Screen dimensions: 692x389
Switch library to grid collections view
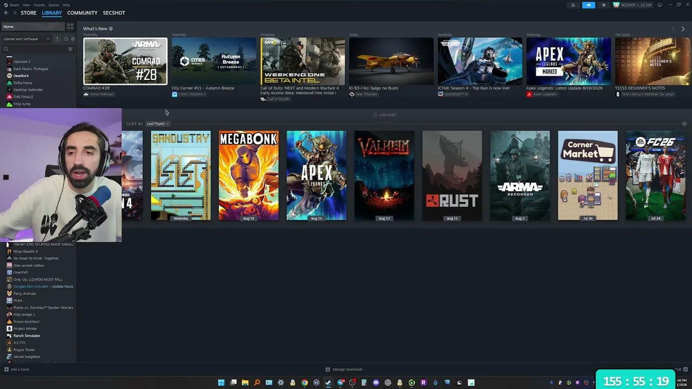pyautogui.click(x=70, y=26)
